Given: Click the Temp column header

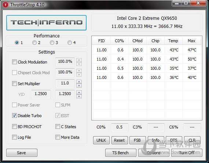Looking at the screenshot, I should coord(173,41).
